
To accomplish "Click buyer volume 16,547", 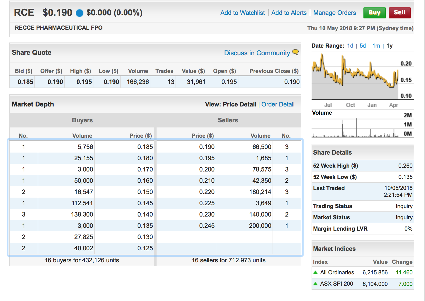I will (x=84, y=192).
